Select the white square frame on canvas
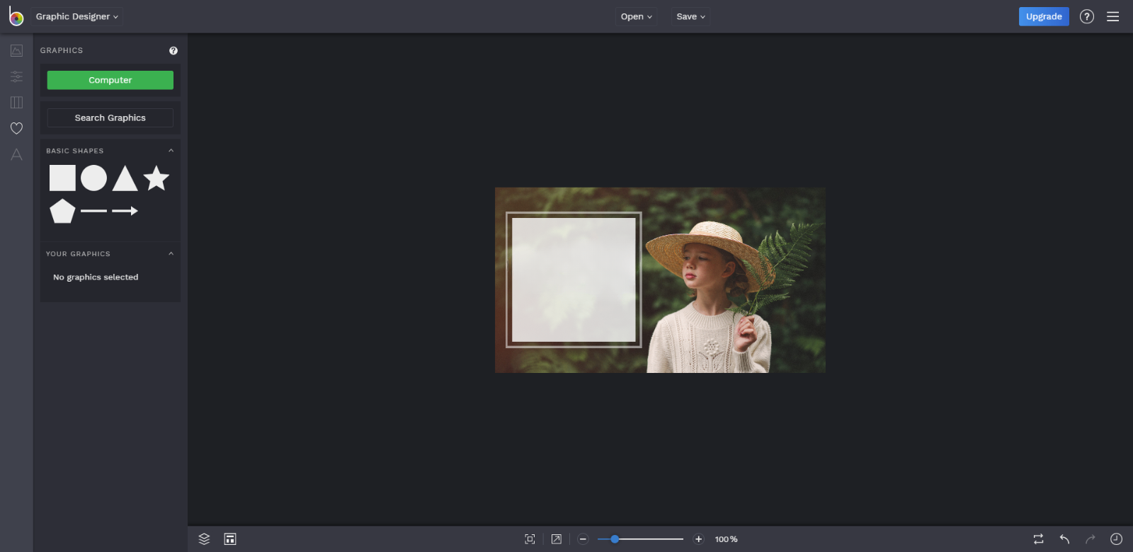Viewport: 1133px width, 552px height. click(x=574, y=280)
